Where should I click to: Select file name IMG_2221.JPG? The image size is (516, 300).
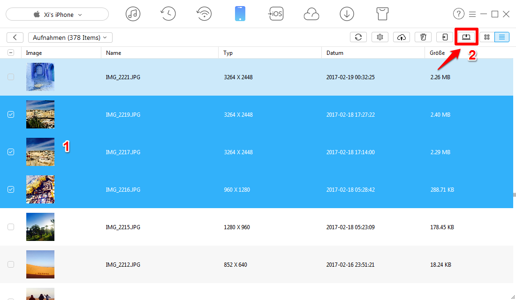point(123,77)
